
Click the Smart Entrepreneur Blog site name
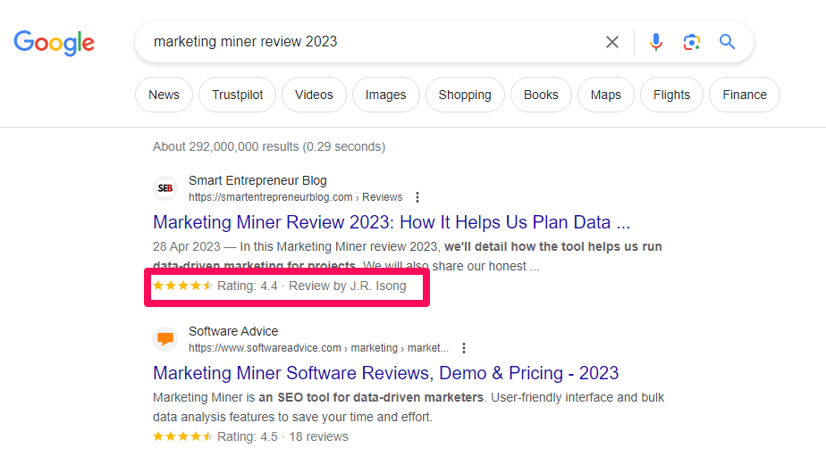coord(257,180)
